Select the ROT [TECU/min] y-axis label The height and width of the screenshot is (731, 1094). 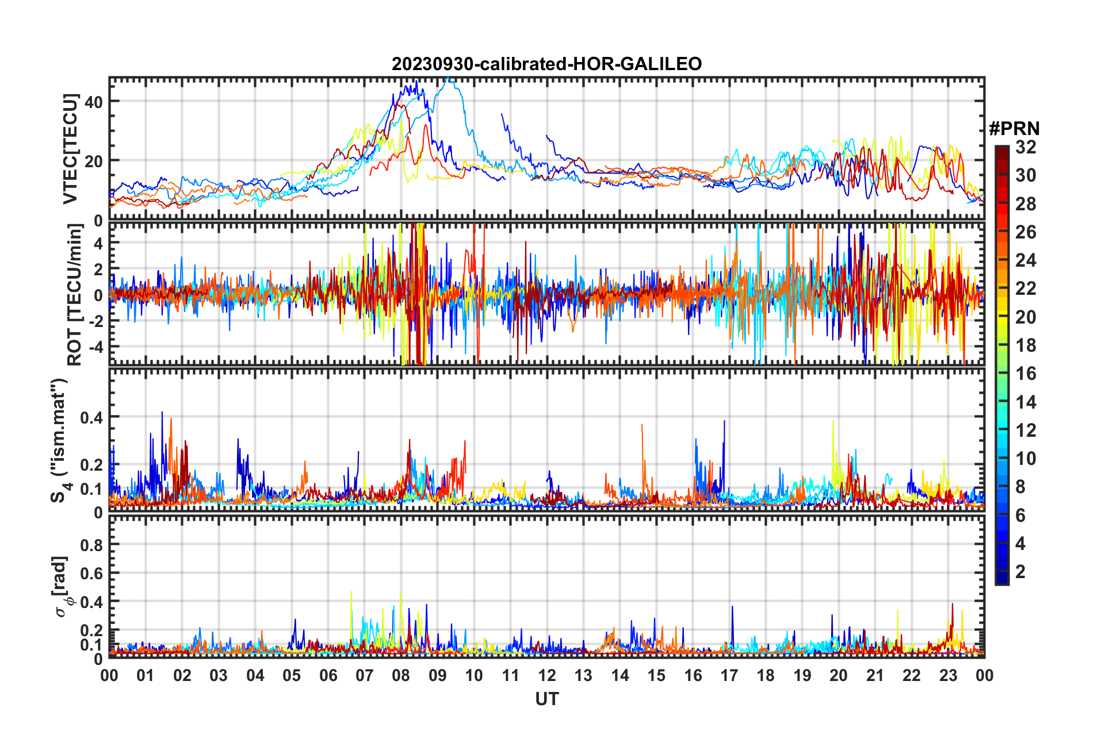[75, 295]
